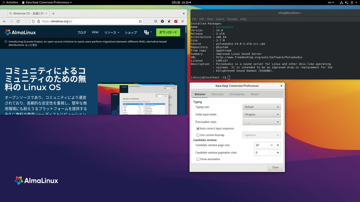
Task: Toggle Auto correct input sequence checkbox
Action: [198, 128]
